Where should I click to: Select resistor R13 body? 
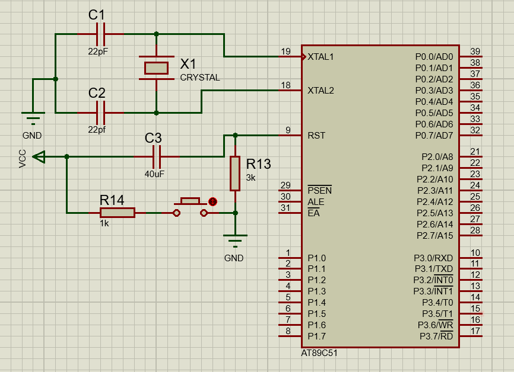click(235, 174)
